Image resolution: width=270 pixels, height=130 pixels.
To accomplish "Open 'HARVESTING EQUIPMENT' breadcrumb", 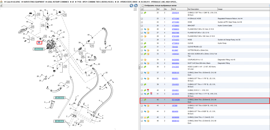I will point(34,2).
